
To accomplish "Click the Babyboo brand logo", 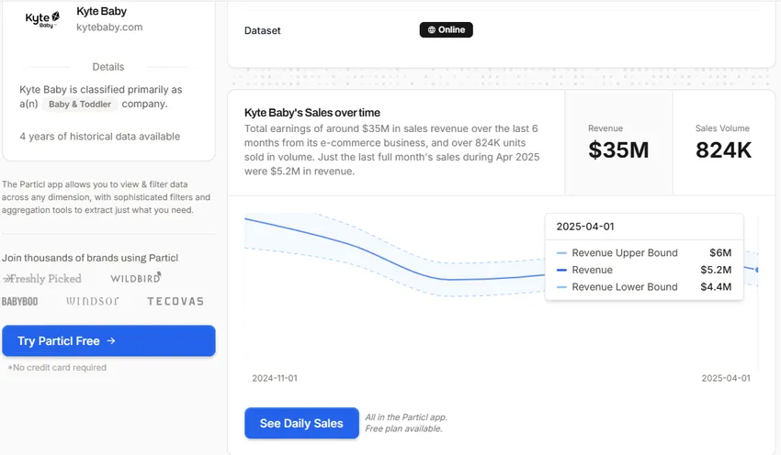I will [20, 301].
